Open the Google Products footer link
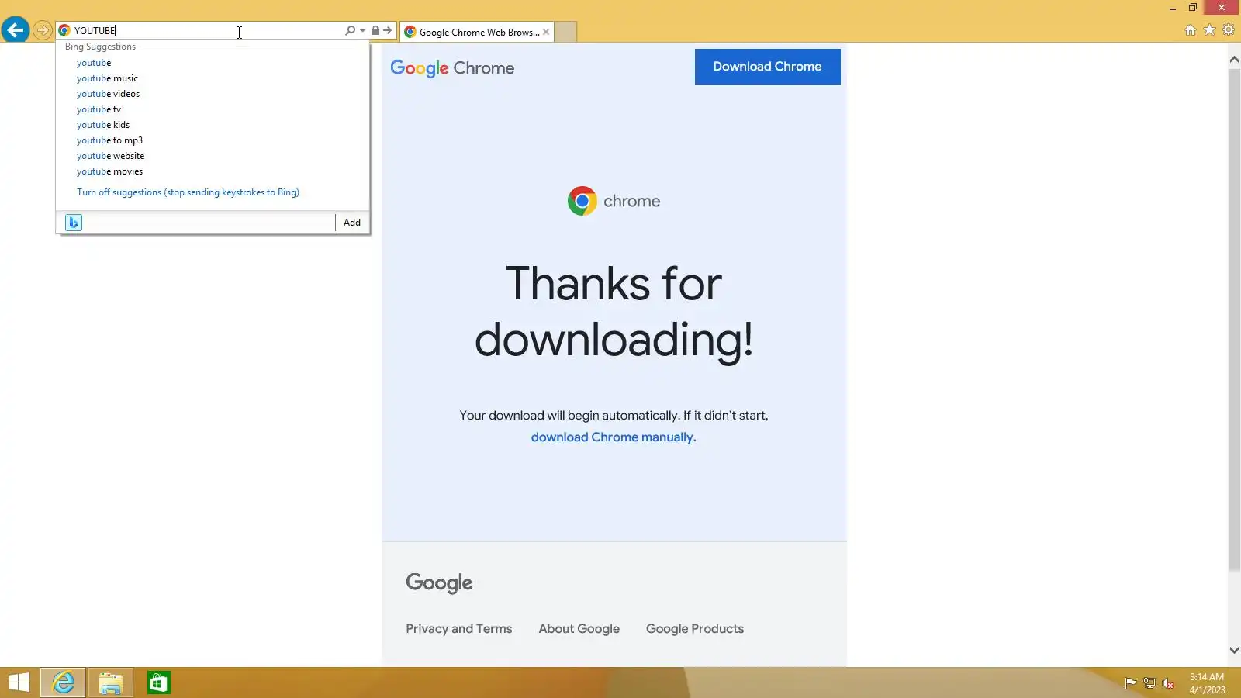1241x698 pixels. pos(695,629)
